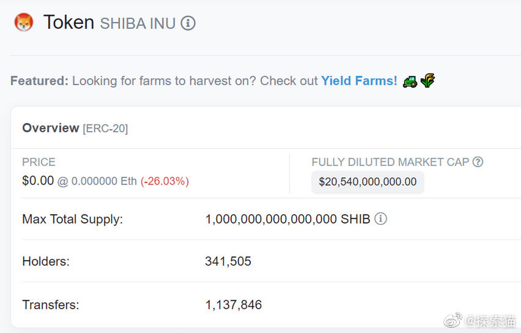Click the 1,000,000,000,000,000 SHIB supply value
521x333 pixels.
coord(287,219)
